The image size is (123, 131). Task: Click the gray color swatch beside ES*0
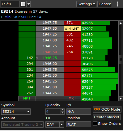click(x=23, y=4)
